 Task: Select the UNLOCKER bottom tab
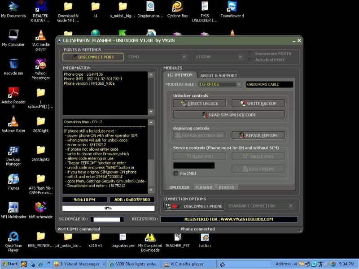[179, 187]
